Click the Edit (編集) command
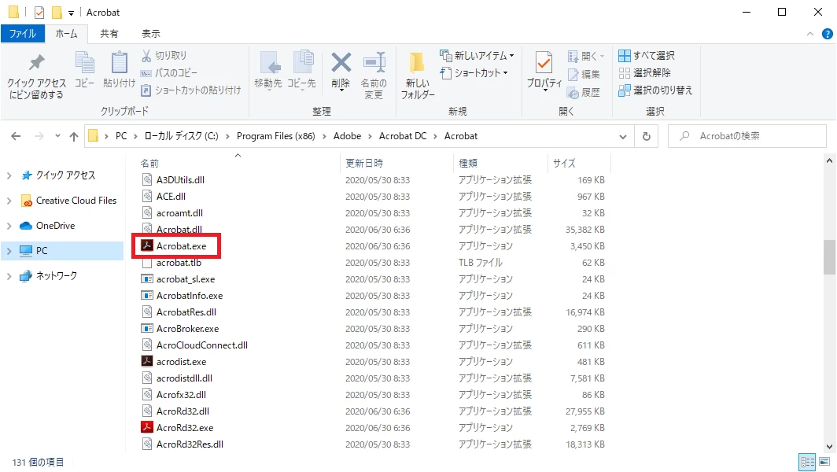This screenshot has width=837, height=472. 584,74
